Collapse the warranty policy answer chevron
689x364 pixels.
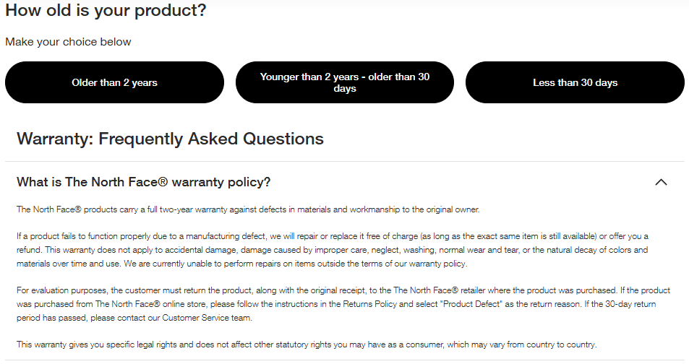[x=660, y=182]
